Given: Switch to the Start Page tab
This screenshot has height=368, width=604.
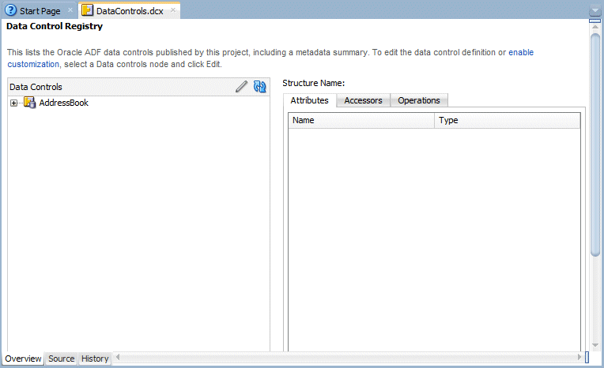Looking at the screenshot, I should click(40, 11).
